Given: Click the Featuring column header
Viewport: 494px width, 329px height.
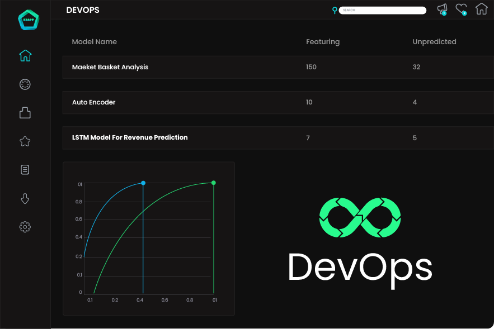Looking at the screenshot, I should click(322, 42).
